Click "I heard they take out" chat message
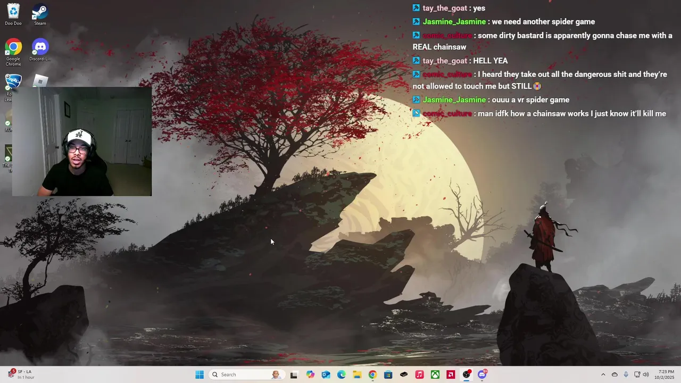This screenshot has width=681, height=383. point(540,80)
